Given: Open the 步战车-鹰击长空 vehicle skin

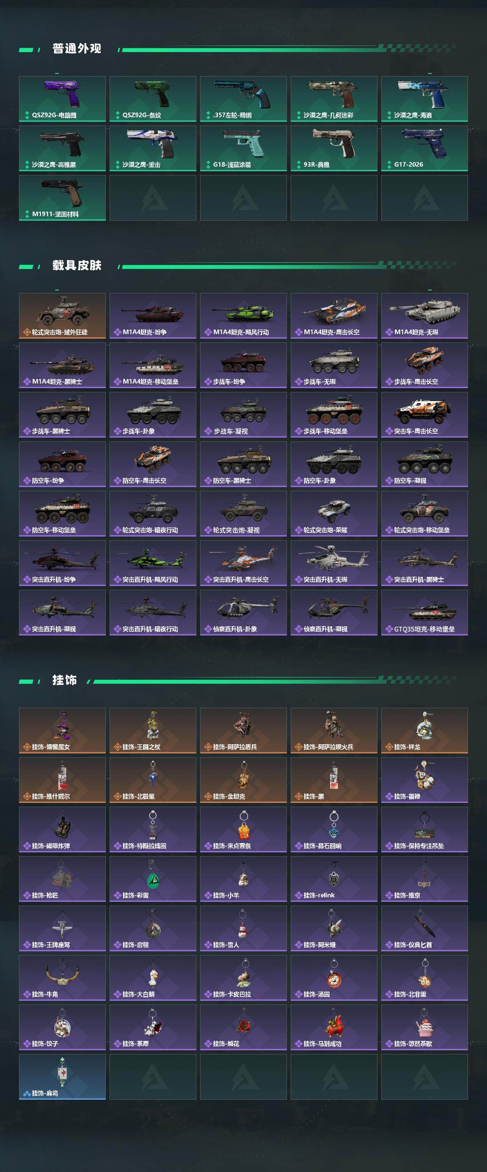Looking at the screenshot, I should point(424,365).
